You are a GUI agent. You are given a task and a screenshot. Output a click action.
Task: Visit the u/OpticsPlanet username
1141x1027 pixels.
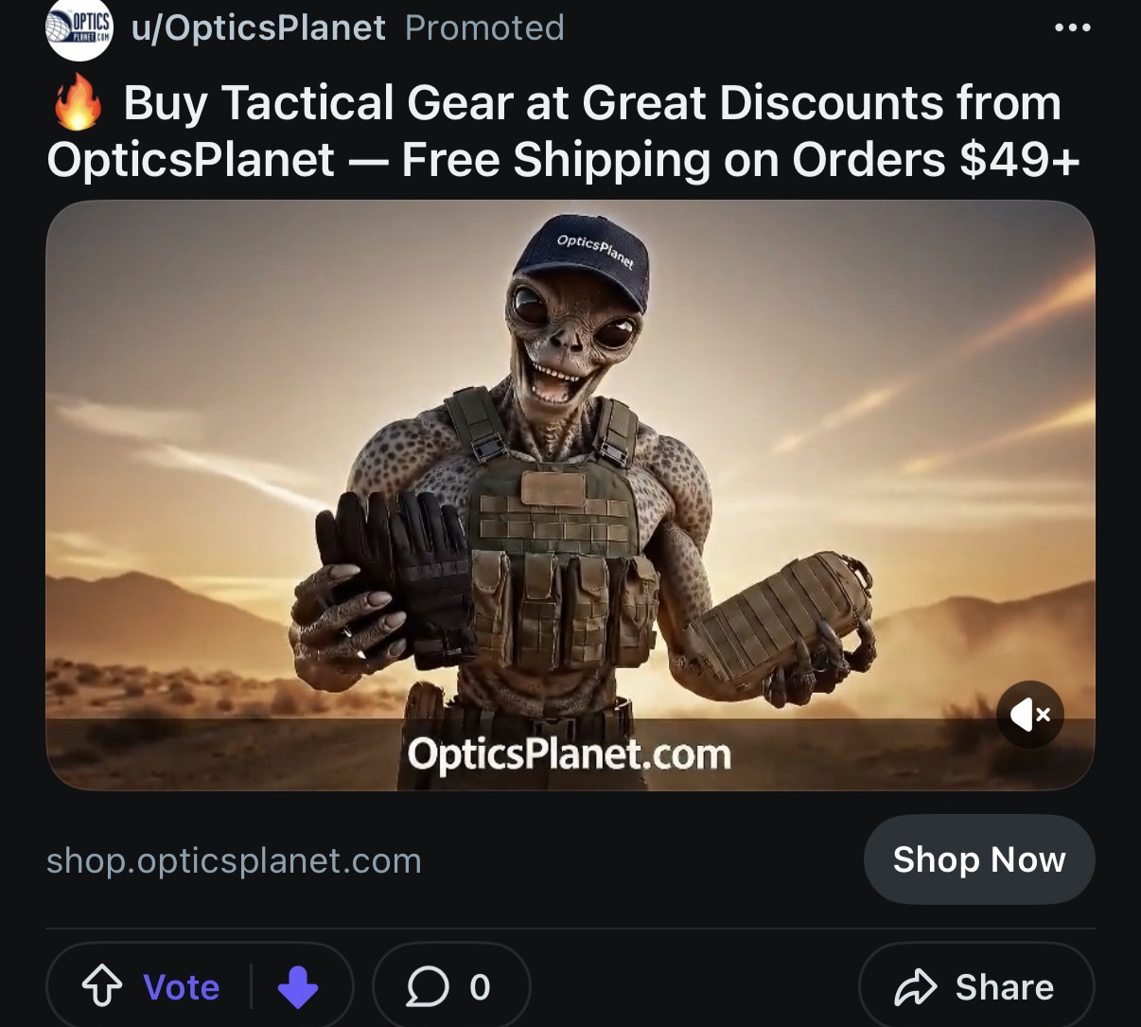(x=258, y=27)
